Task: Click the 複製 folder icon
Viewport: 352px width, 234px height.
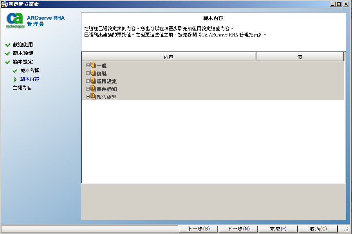Action: tap(93, 73)
